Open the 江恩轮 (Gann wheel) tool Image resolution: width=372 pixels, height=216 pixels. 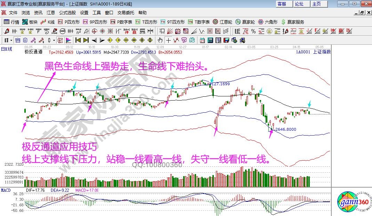223,22
